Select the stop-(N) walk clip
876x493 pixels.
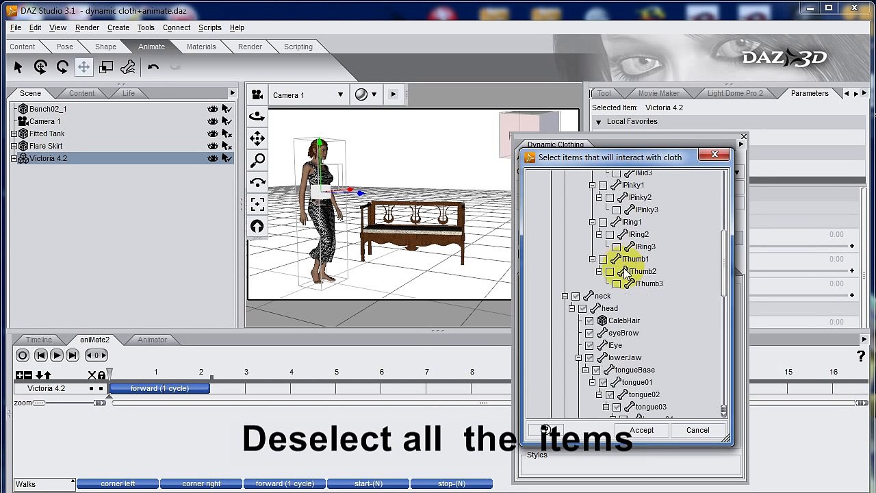452,484
